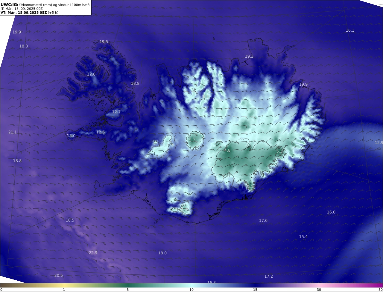Click the UWC/IG title label
383x292 pixels.
click(10, 4)
